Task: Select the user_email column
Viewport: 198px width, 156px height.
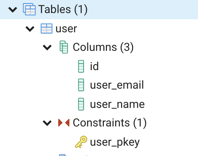Action: pyautogui.click(x=117, y=85)
